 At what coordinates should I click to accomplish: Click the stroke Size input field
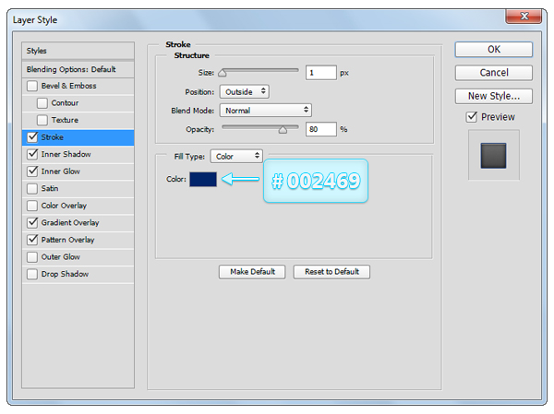pos(321,72)
